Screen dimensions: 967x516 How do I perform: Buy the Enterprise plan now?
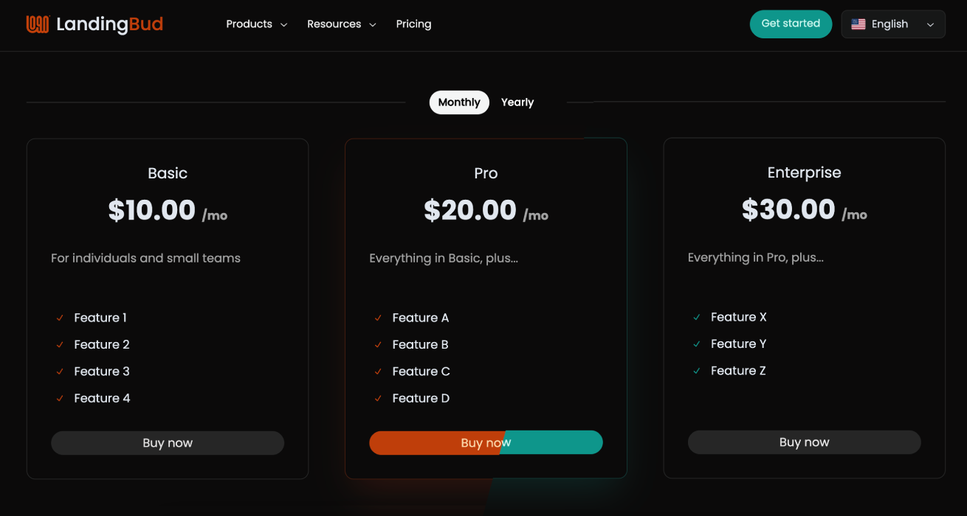[x=804, y=442]
